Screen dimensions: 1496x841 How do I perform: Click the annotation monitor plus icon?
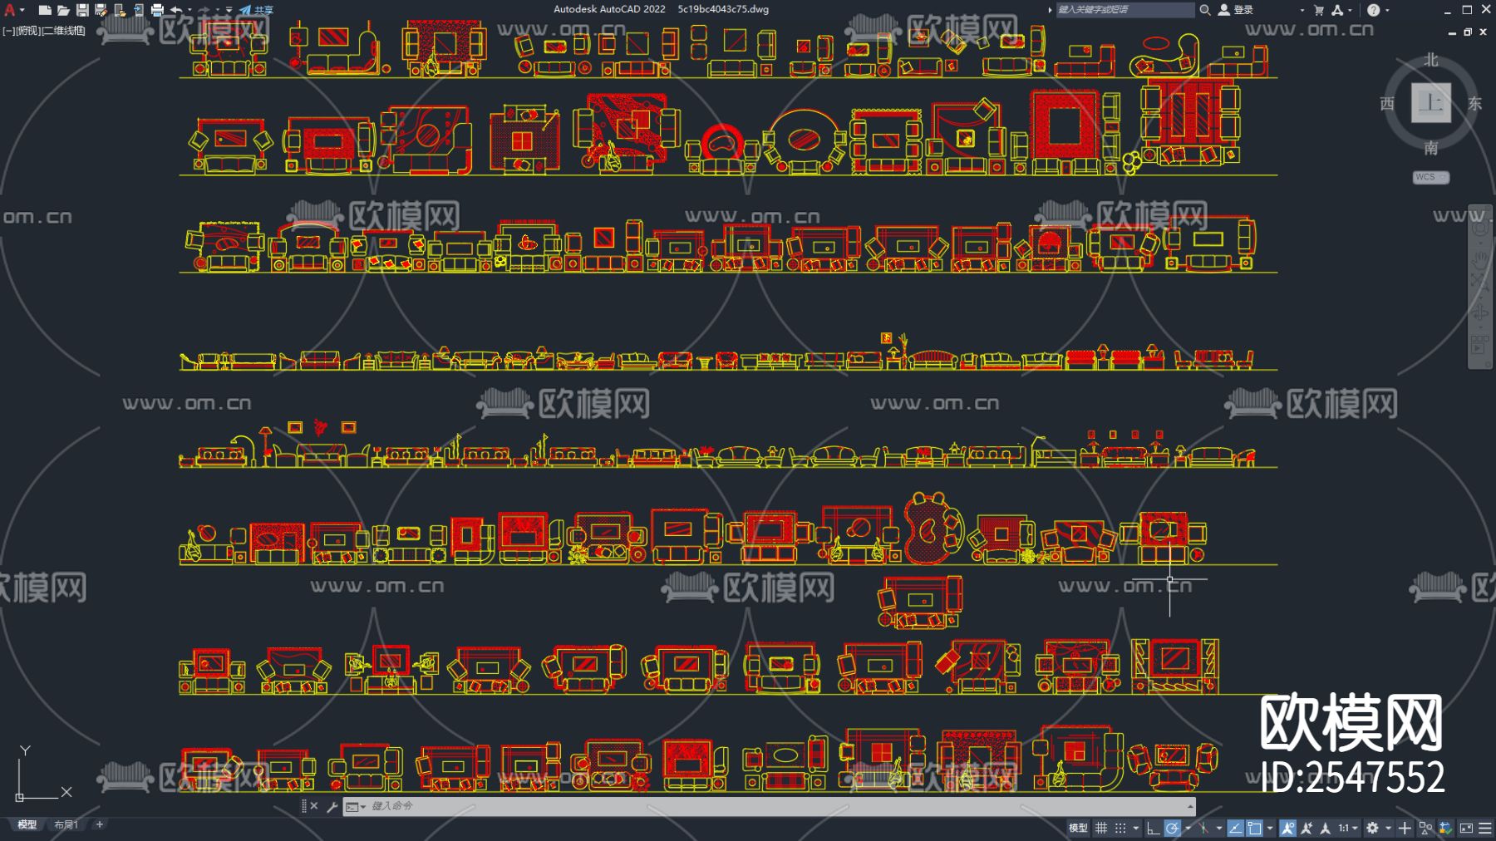click(1405, 829)
